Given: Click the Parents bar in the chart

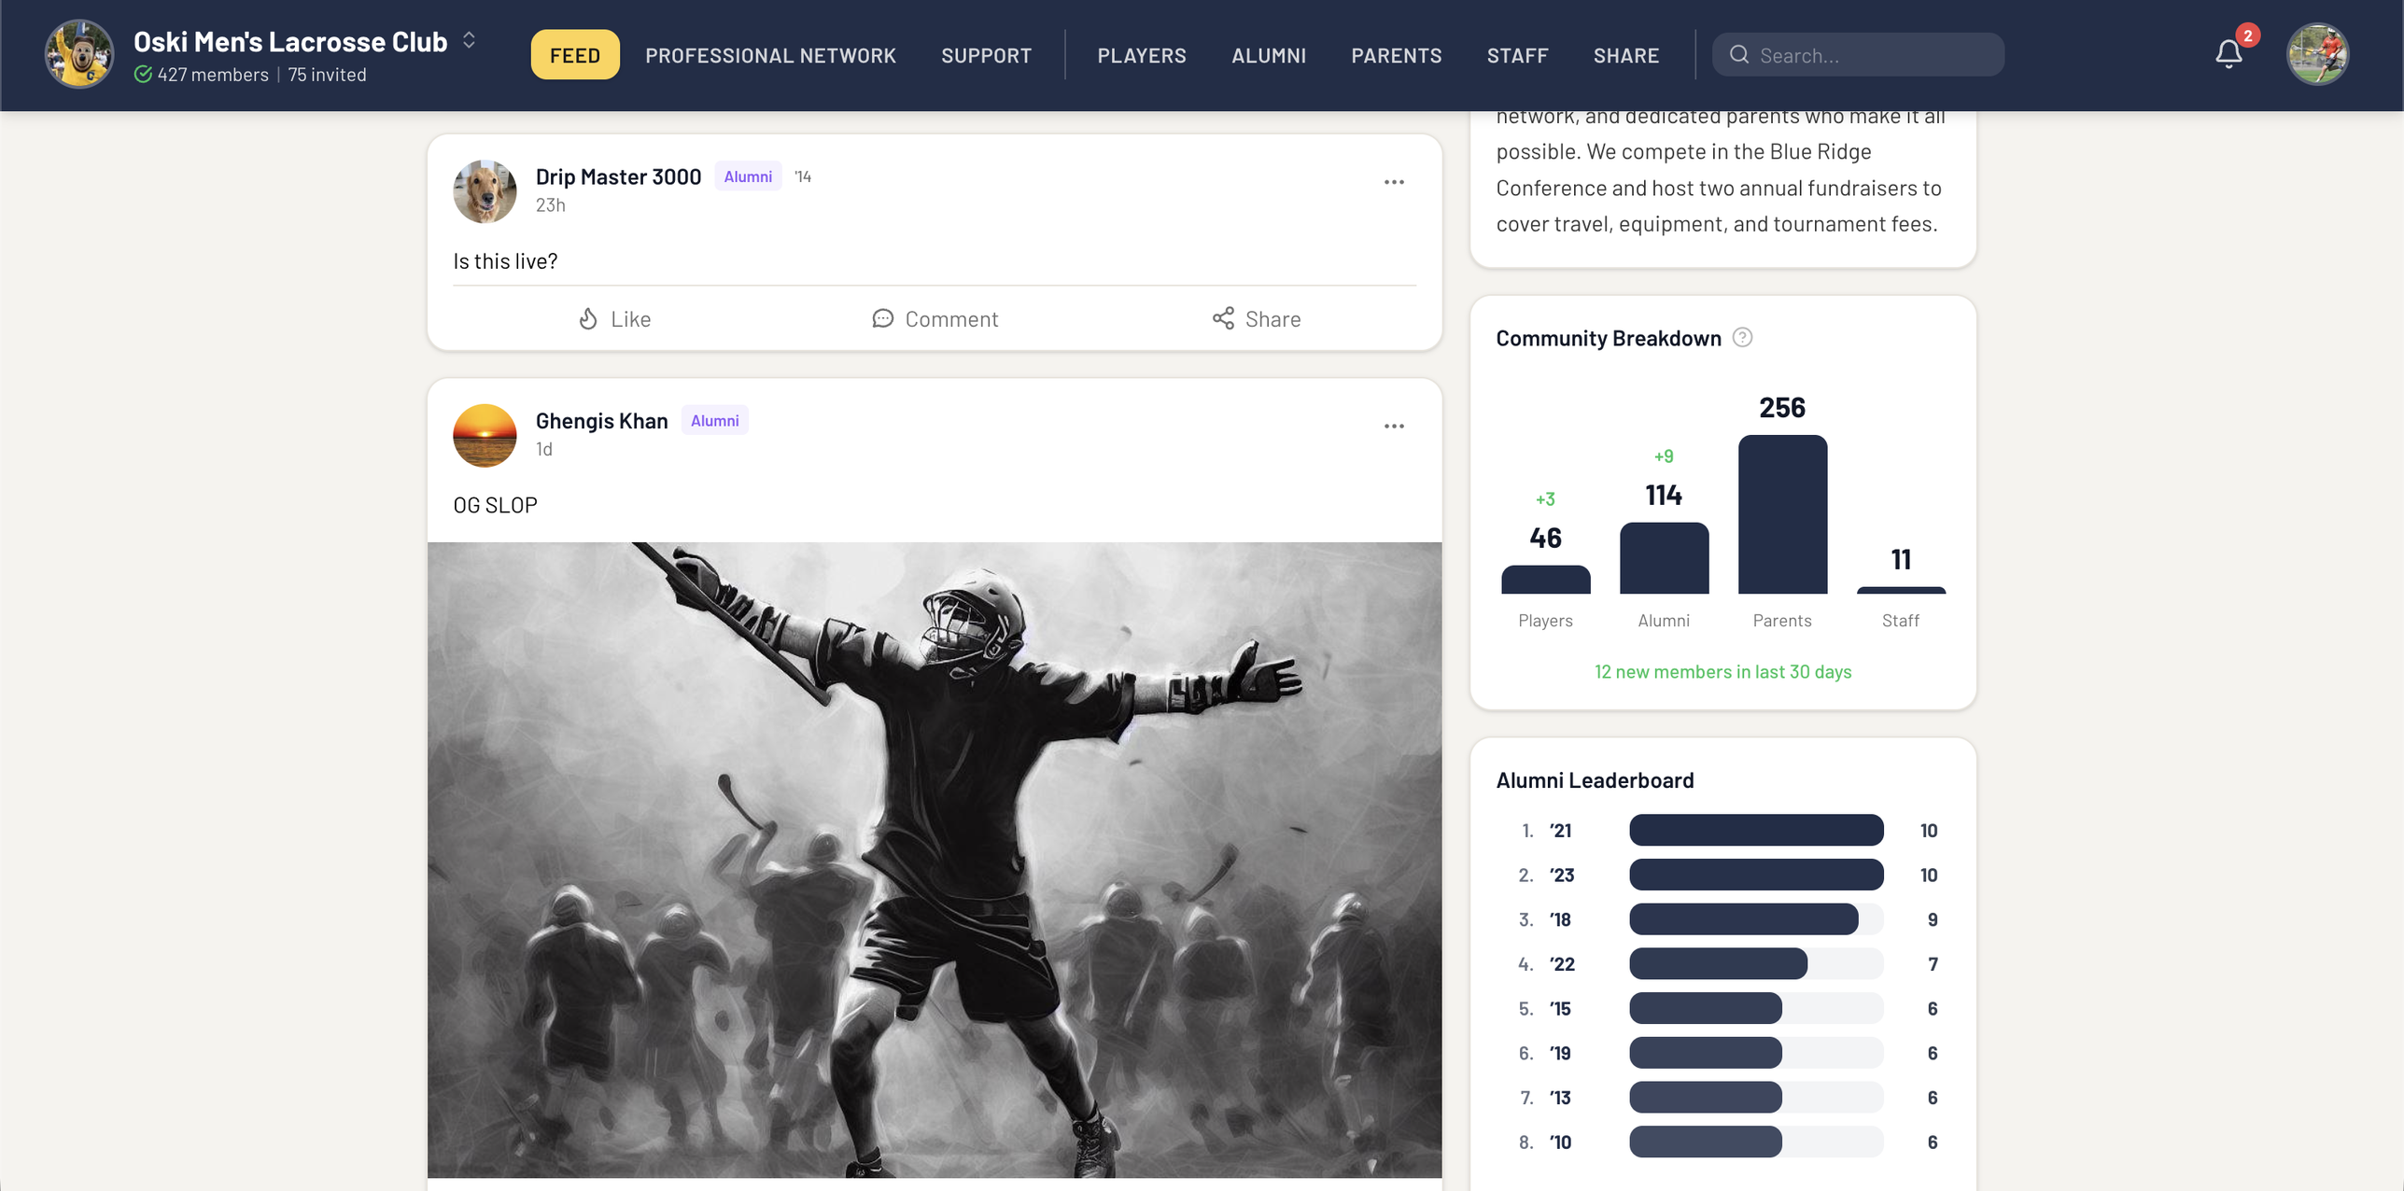Looking at the screenshot, I should [x=1782, y=514].
